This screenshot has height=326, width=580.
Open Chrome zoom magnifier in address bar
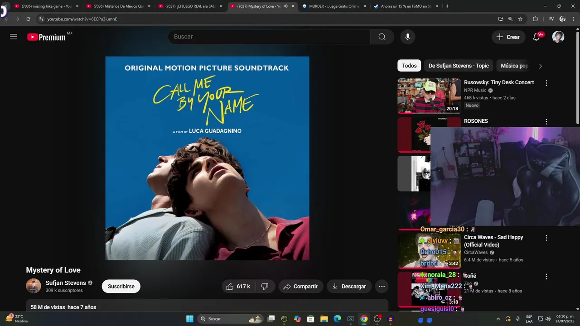[x=510, y=19]
